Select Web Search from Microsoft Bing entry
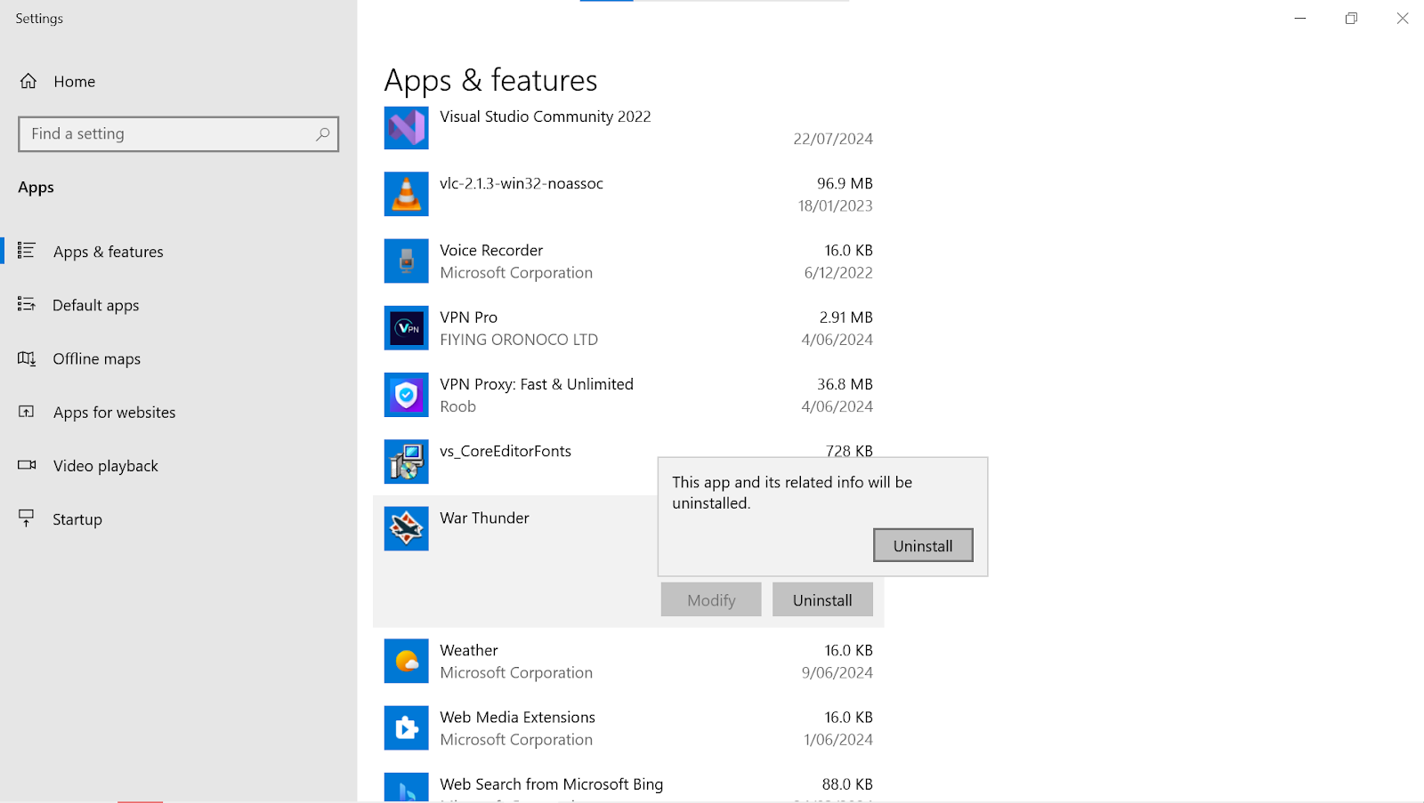This screenshot has height=803, width=1424. click(x=552, y=784)
